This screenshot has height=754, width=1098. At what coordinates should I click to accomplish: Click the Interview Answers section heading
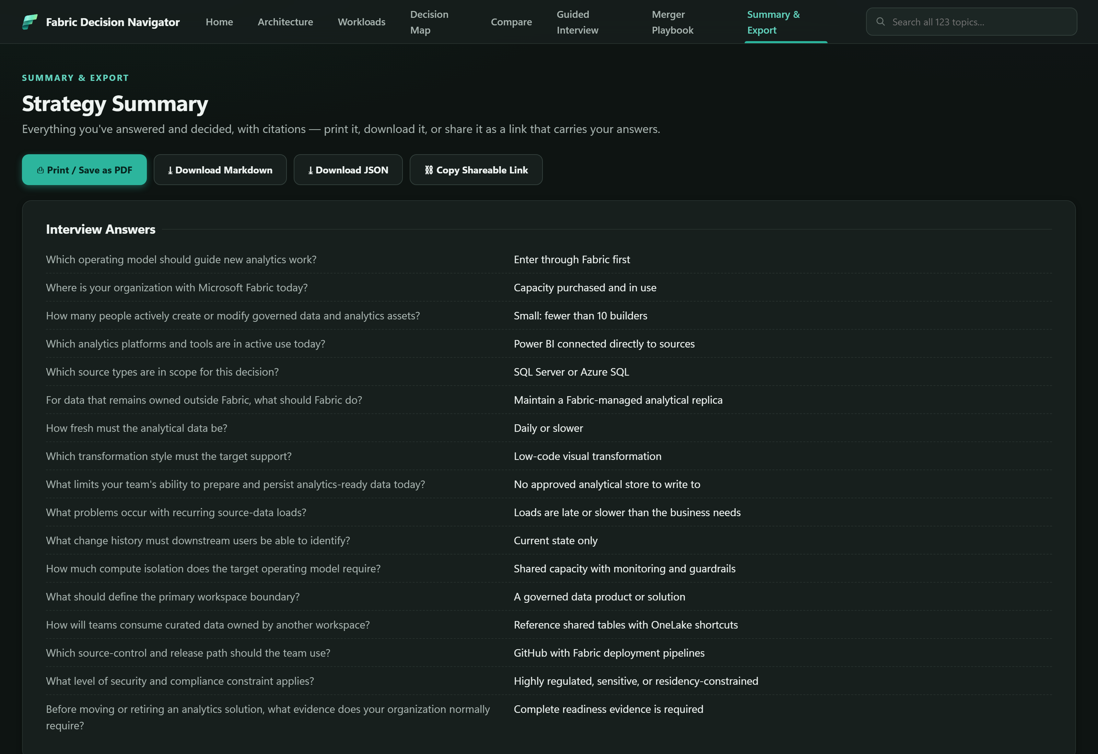click(100, 229)
